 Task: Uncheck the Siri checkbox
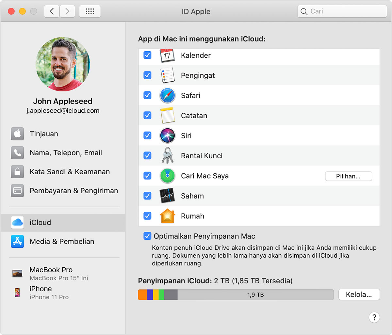[147, 136]
